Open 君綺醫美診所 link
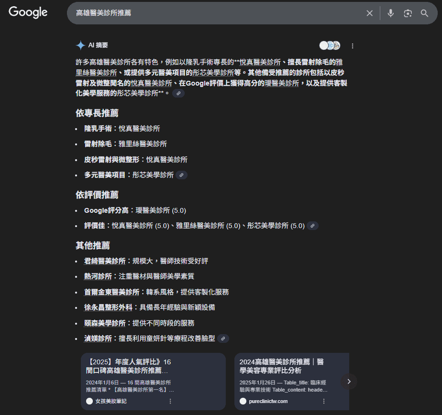This screenshot has height=415, width=442. 105,261
